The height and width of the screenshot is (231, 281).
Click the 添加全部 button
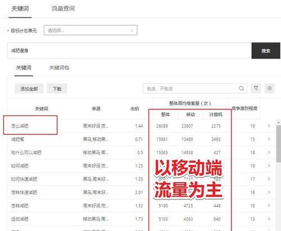coord(29,88)
